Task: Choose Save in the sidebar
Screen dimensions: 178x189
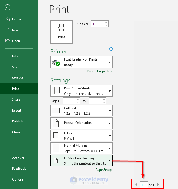Action: click(x=19, y=67)
